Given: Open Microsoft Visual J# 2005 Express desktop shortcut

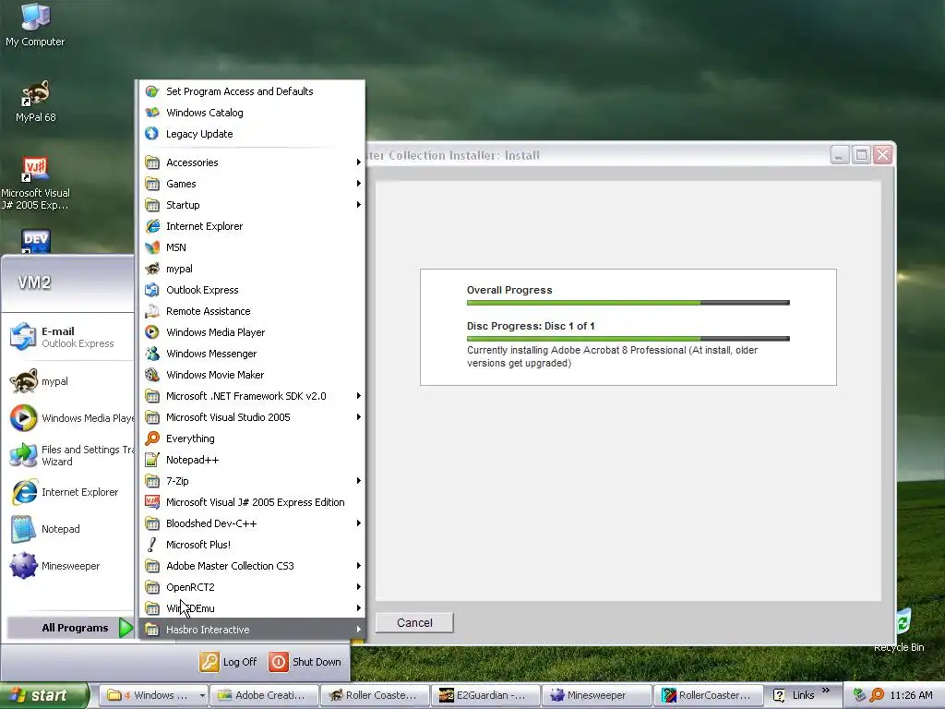Looking at the screenshot, I should click(x=35, y=184).
